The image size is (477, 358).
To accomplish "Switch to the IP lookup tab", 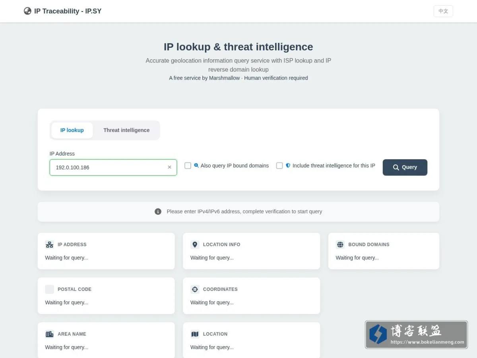I will pos(72,130).
